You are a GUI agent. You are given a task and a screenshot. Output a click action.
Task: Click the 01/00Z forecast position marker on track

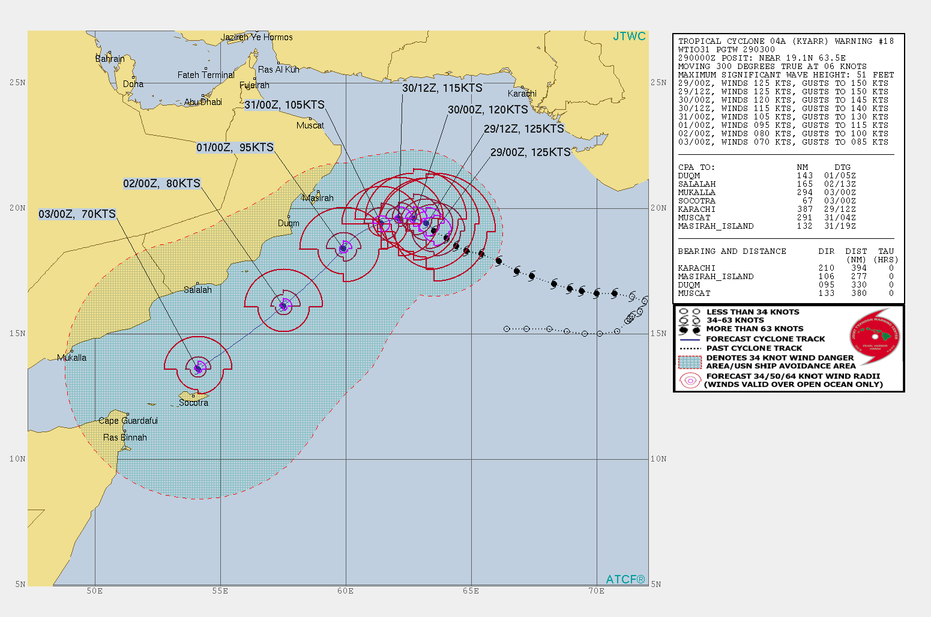[343, 248]
